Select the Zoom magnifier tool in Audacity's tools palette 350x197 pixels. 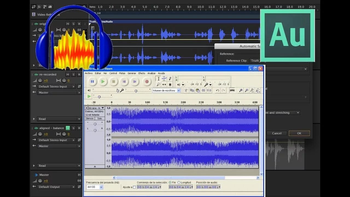[158, 85]
